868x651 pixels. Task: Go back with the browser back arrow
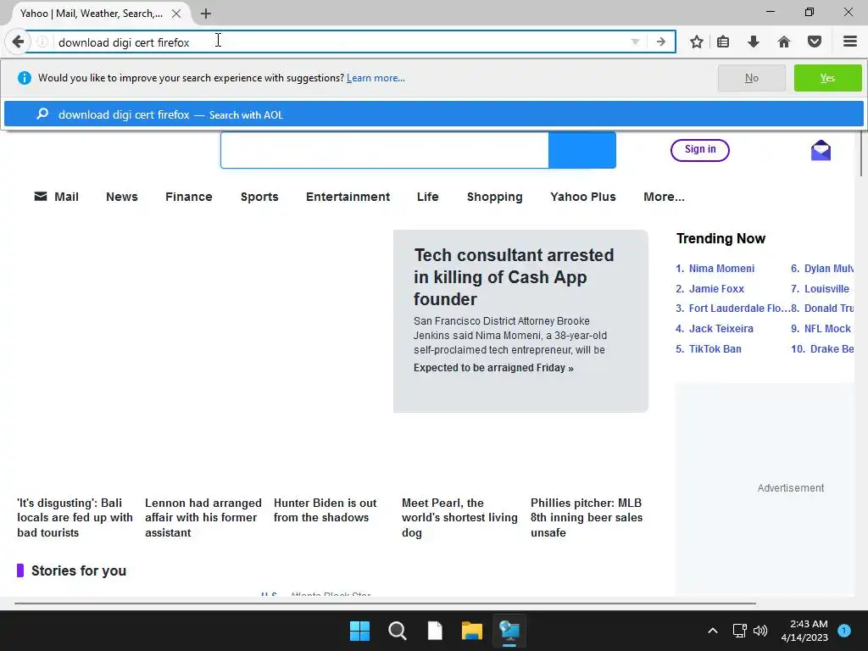pyautogui.click(x=17, y=42)
